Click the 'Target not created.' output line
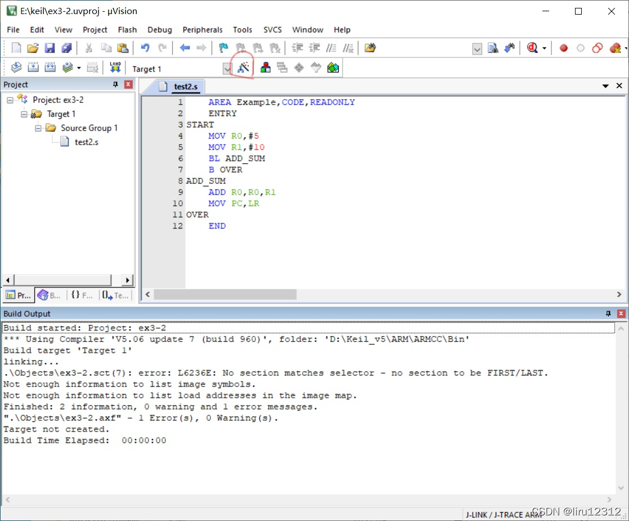This screenshot has height=521, width=629. tap(56, 429)
